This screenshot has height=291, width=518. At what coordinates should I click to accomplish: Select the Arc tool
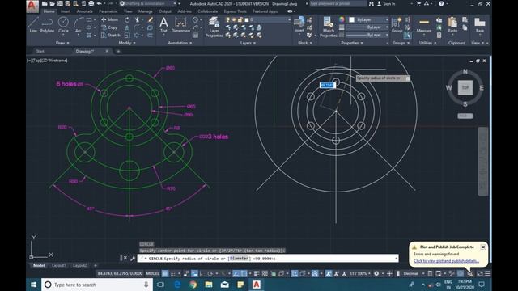coord(79,25)
